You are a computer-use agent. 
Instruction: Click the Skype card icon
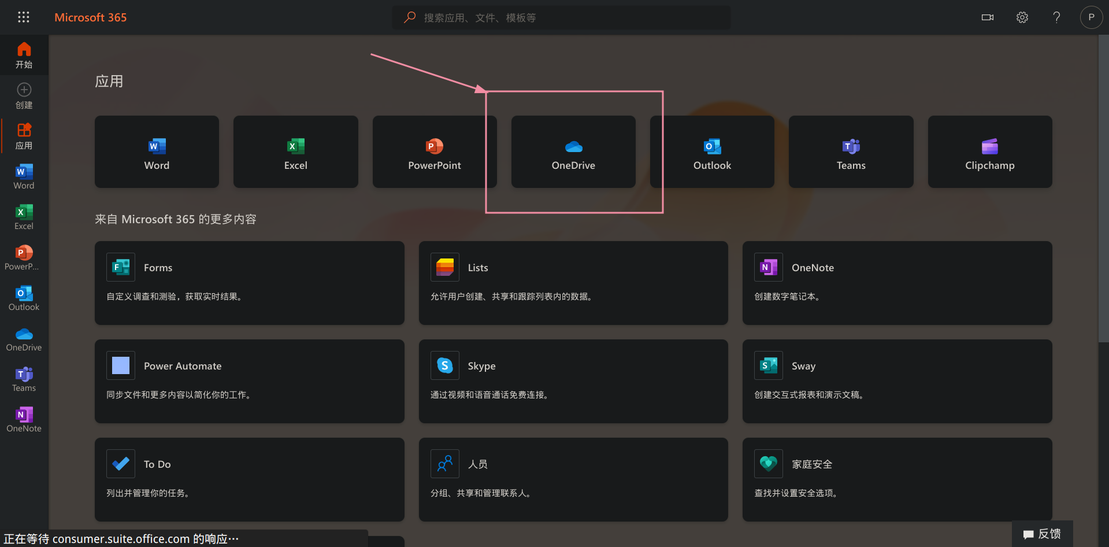tap(445, 365)
